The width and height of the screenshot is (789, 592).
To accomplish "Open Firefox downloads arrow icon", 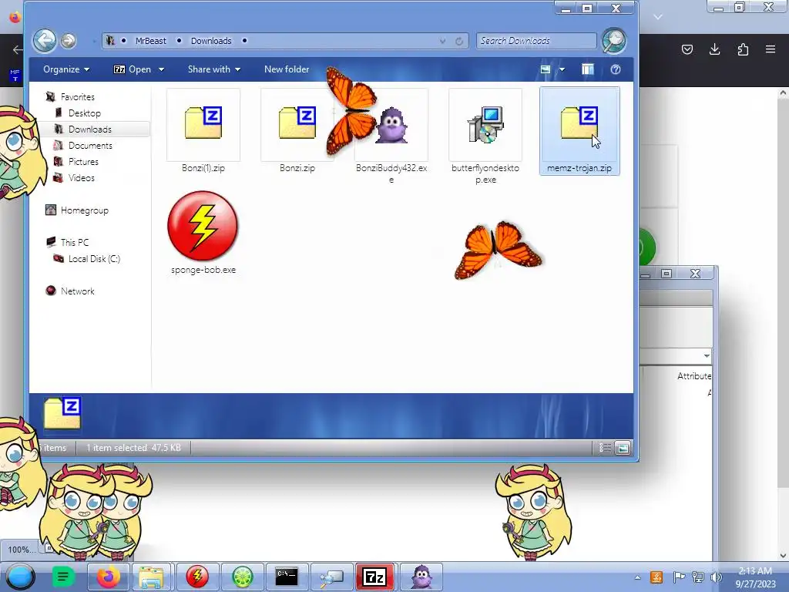I will coord(714,49).
